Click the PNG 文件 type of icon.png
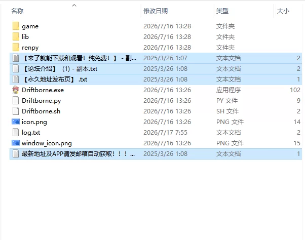Screen dimensions: 305x240 pos(230,122)
